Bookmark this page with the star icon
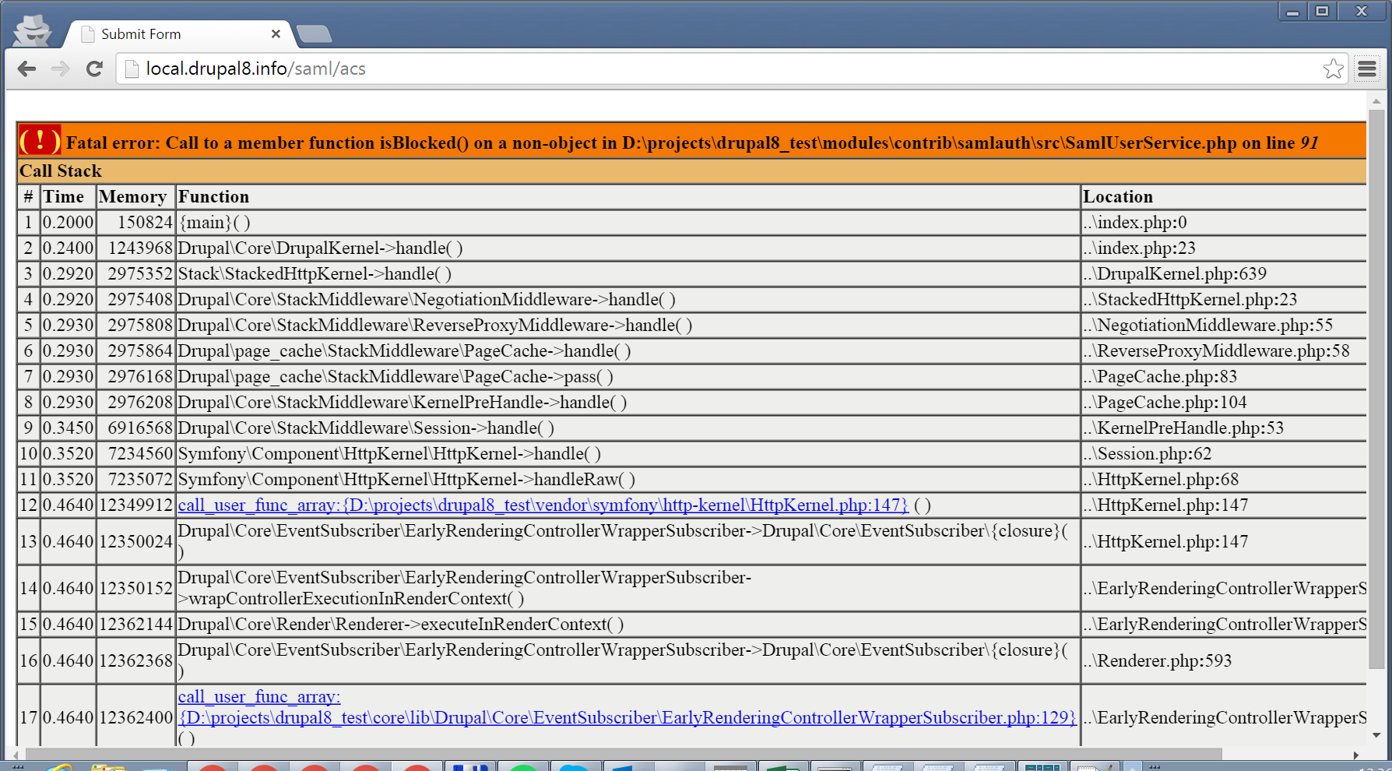1392x771 pixels. (x=1333, y=69)
